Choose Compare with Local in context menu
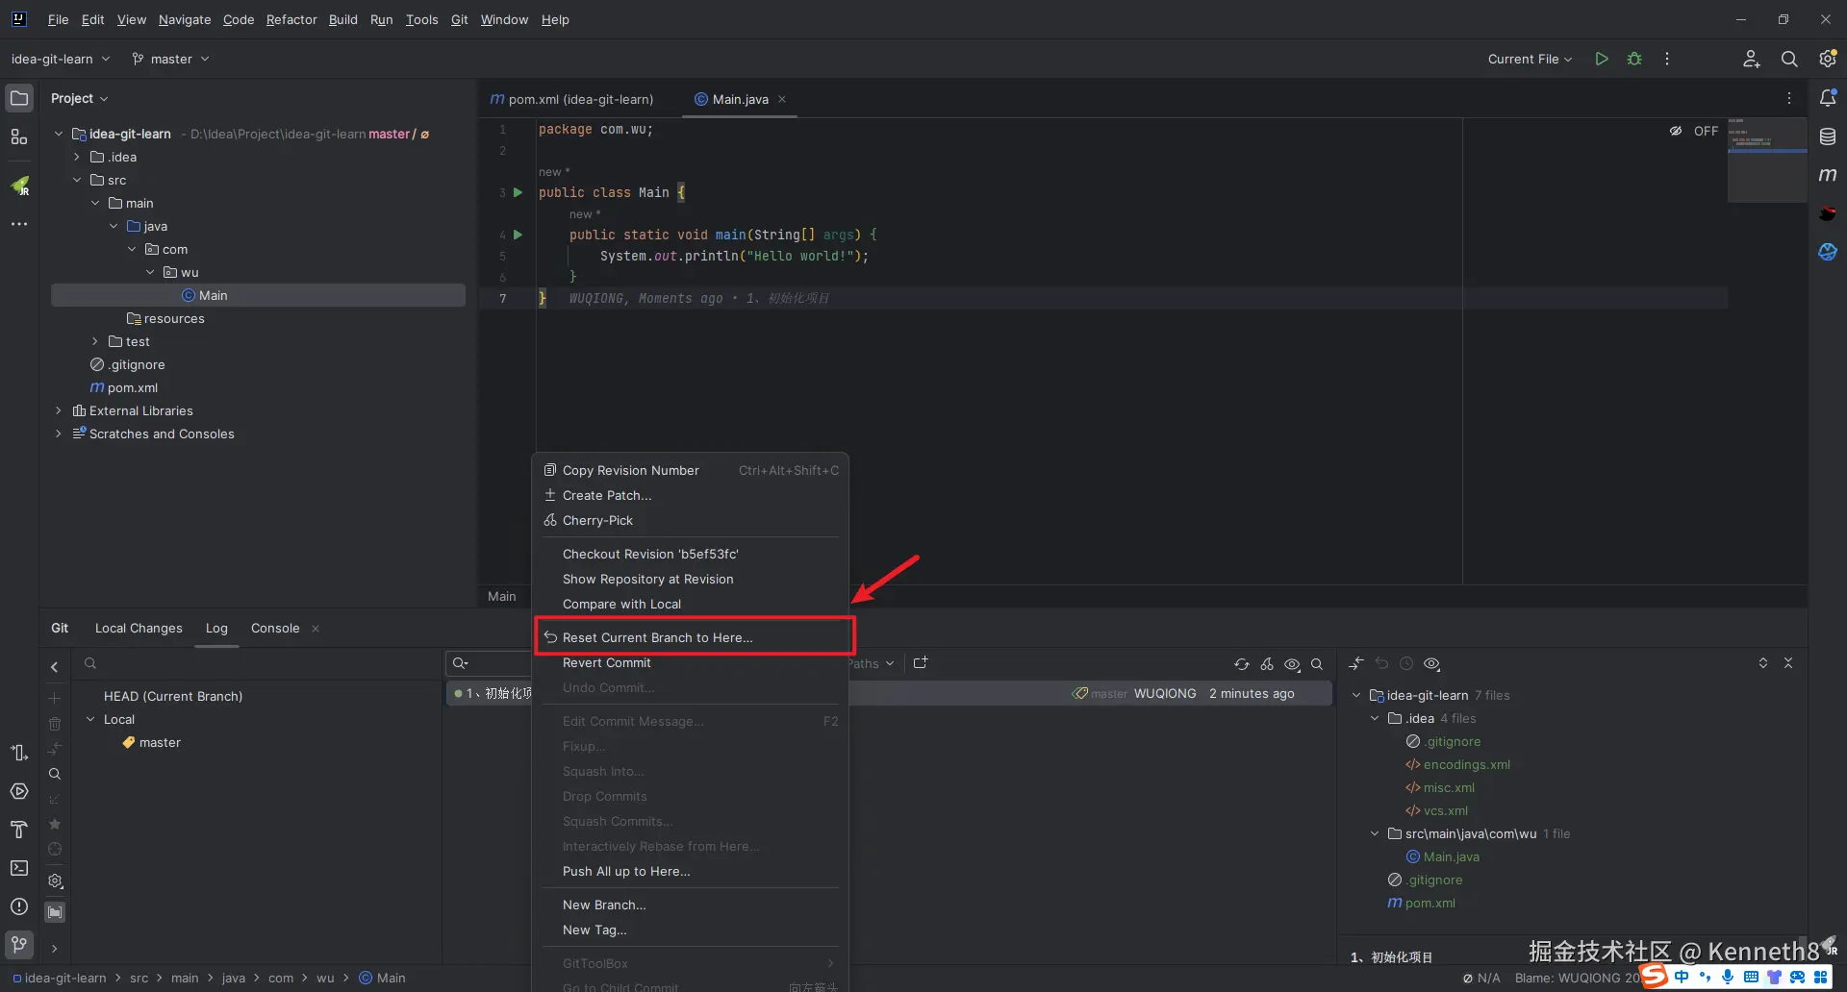This screenshot has width=1847, height=992. 691,604
